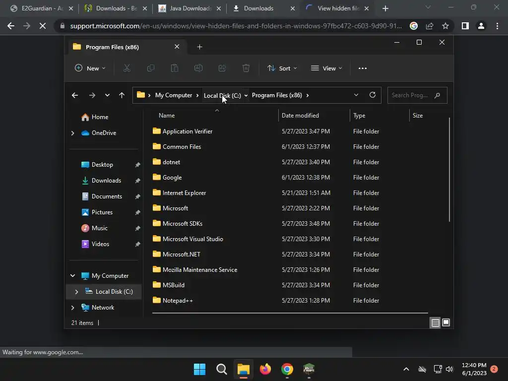Sort by Date modified column header
This screenshot has width=508, height=381.
[x=314, y=115]
